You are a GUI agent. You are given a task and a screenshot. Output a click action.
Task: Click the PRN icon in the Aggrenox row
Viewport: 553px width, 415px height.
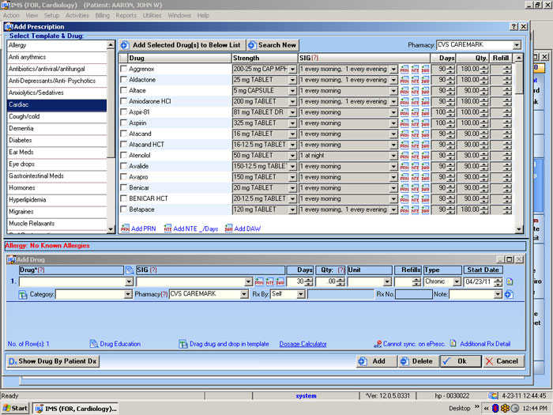coord(404,70)
